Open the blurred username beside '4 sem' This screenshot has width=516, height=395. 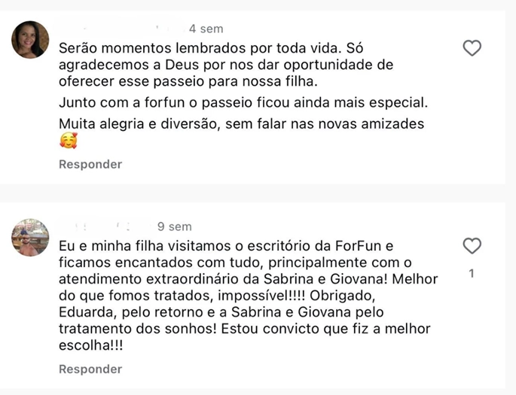point(121,29)
